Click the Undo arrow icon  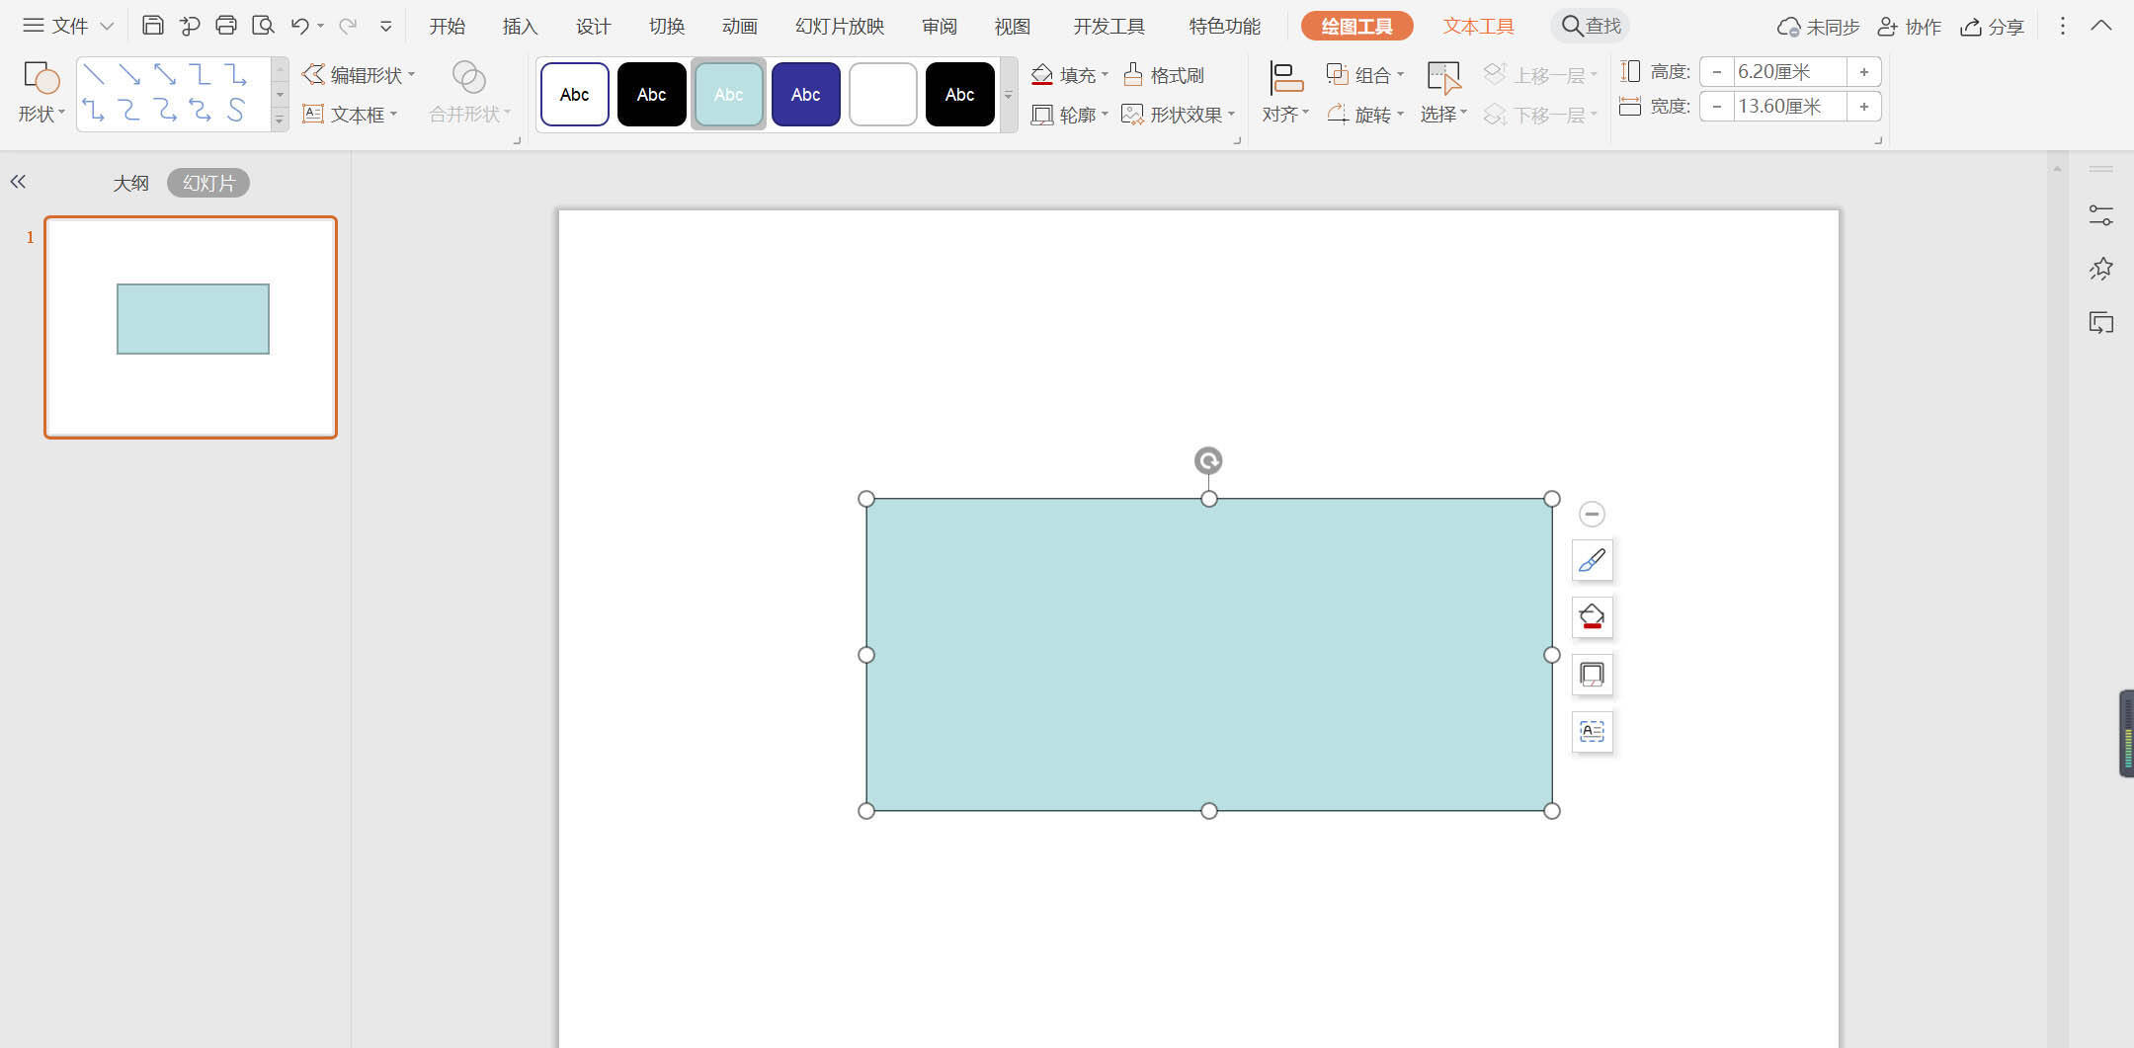tap(299, 26)
